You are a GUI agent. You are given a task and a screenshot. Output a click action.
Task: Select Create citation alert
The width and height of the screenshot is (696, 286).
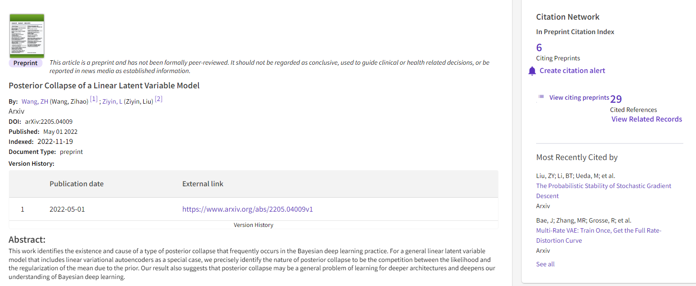572,70
